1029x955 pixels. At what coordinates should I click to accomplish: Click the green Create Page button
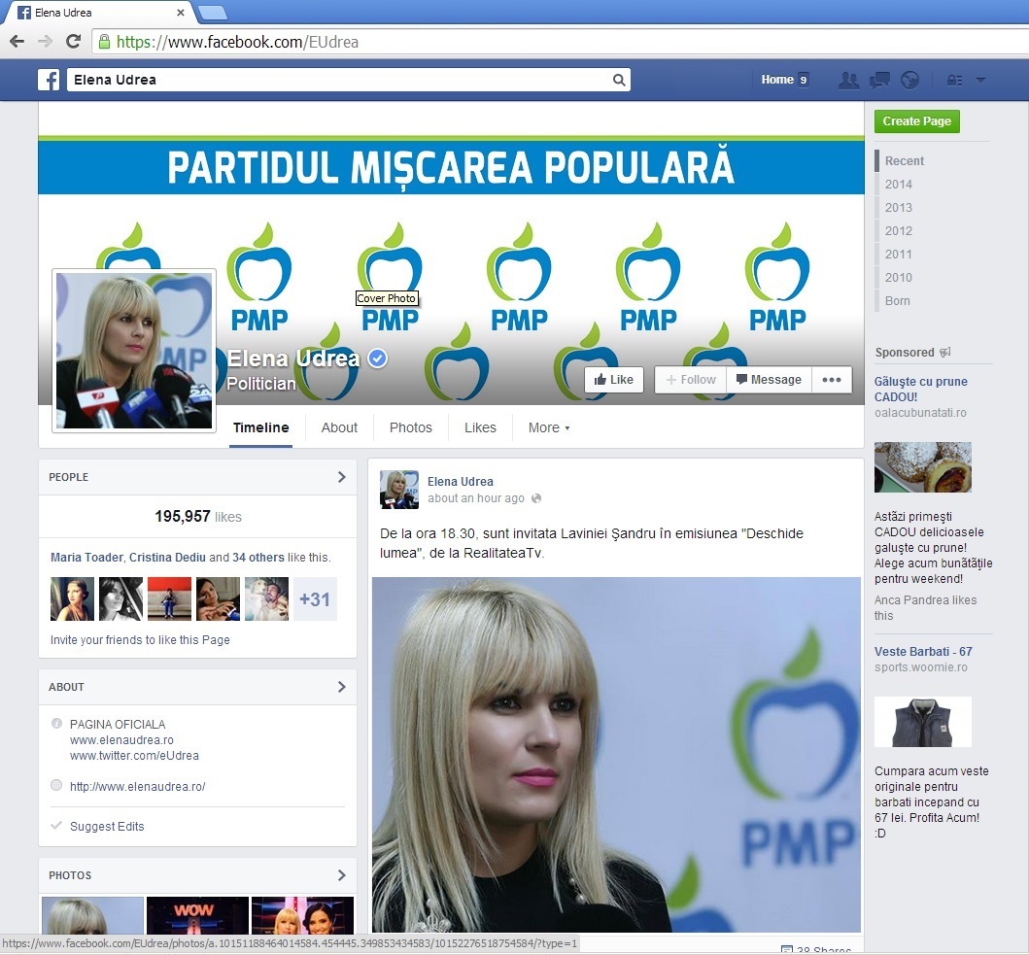tap(917, 121)
